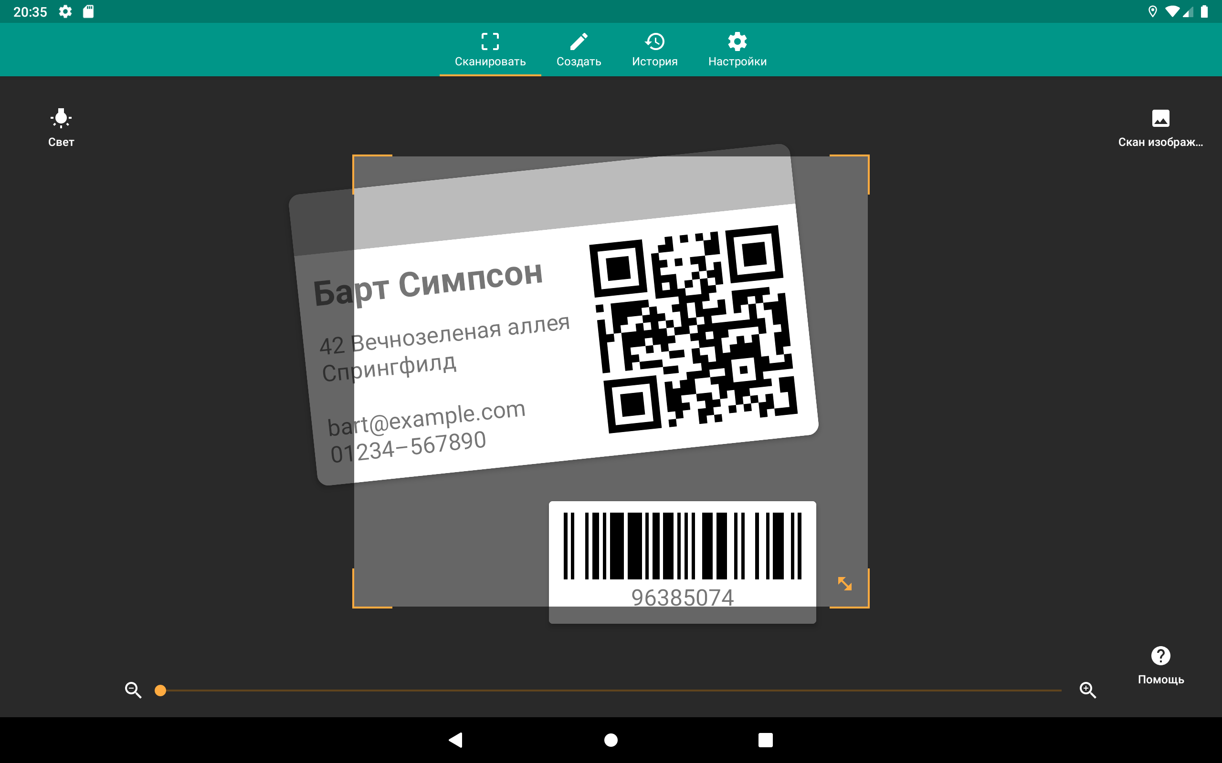Tap the Android back button
The image size is (1222, 763).
click(455, 740)
